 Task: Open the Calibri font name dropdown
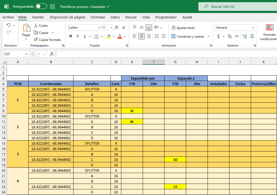point(99,28)
